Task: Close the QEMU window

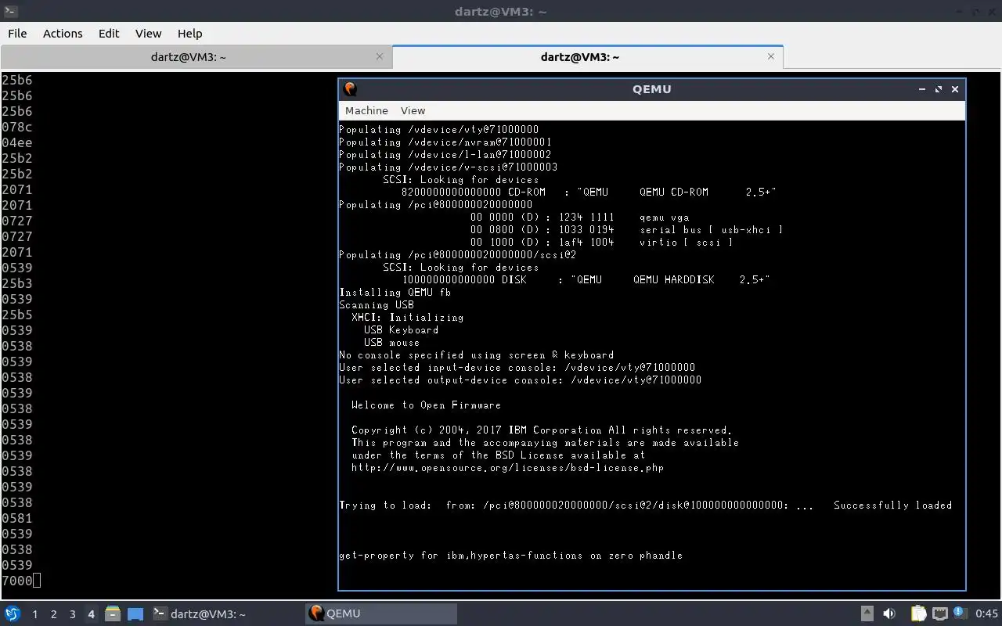Action: tap(955, 89)
